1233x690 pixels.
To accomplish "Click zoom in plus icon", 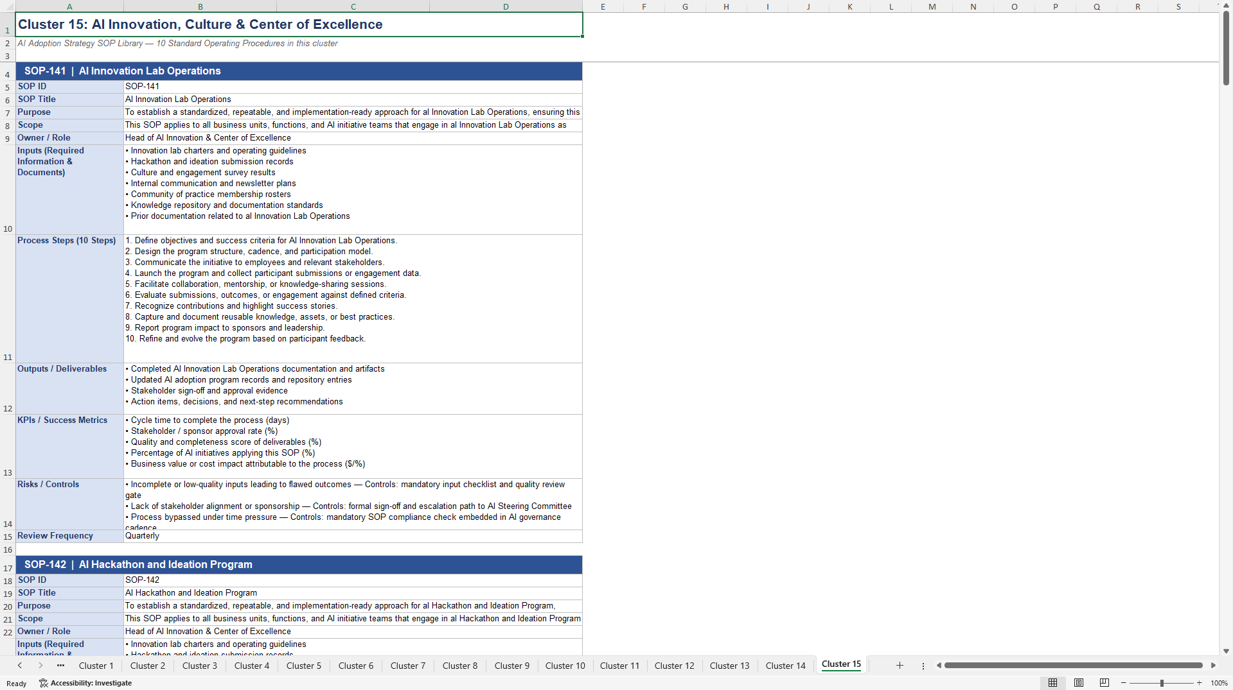I will pyautogui.click(x=1199, y=683).
